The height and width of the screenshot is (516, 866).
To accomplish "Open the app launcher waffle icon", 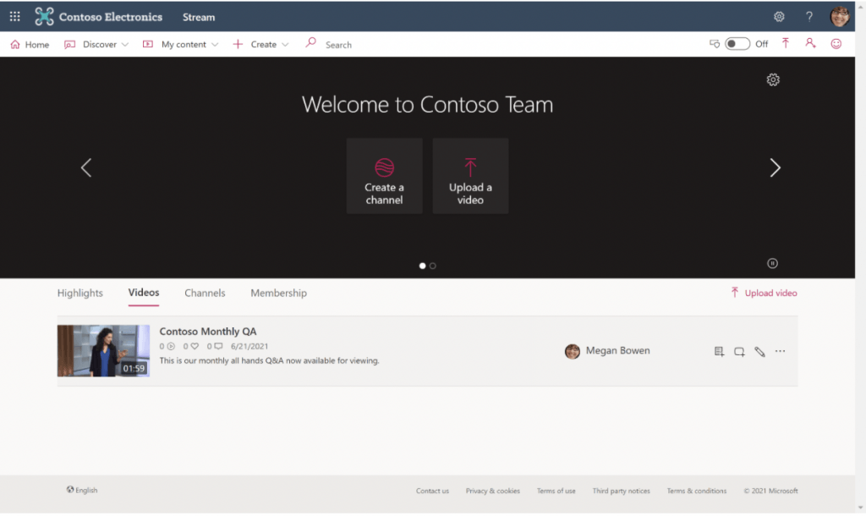I will click(15, 17).
